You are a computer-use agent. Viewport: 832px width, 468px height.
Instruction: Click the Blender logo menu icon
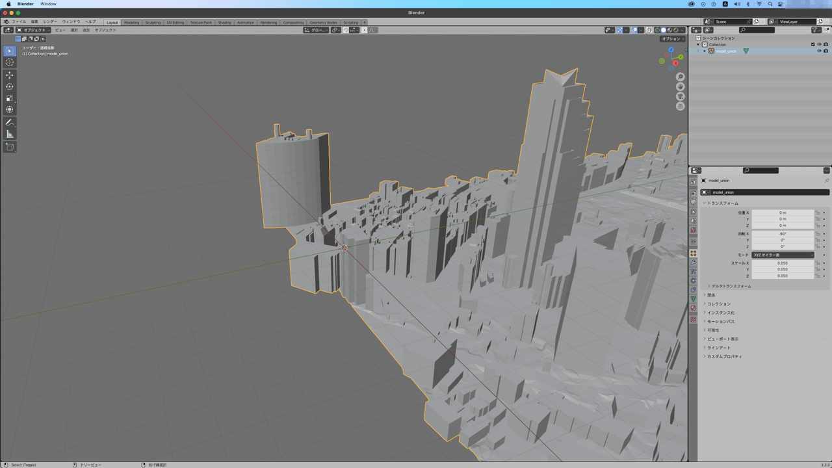tap(6, 22)
